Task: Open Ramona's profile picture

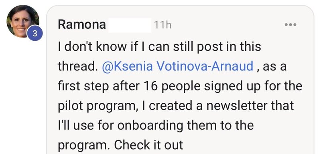Action: point(22,21)
